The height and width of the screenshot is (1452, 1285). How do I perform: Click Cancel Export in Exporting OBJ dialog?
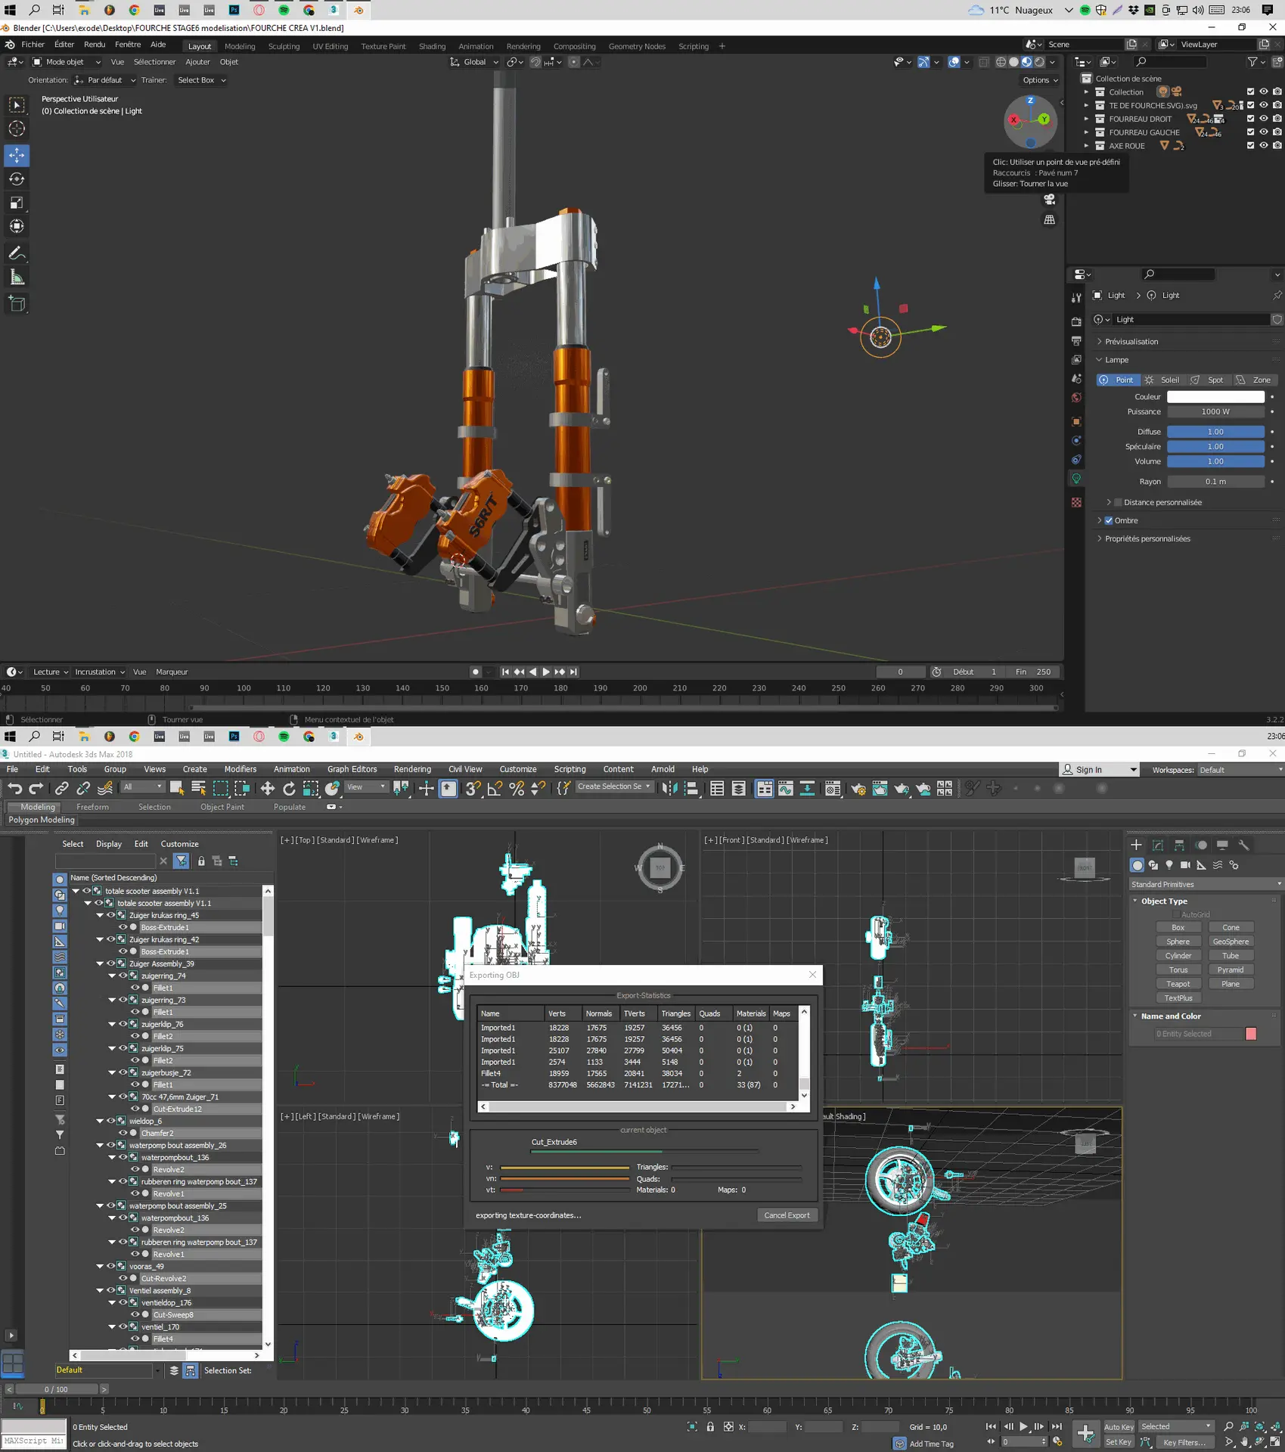pos(787,1215)
